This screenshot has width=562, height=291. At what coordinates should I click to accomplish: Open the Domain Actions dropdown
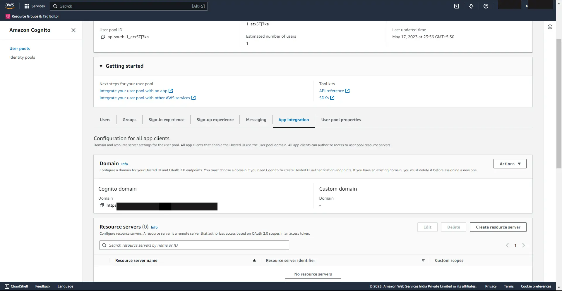510,164
